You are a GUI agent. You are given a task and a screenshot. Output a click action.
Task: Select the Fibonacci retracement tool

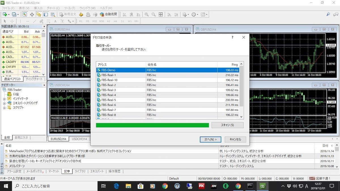tap(48, 21)
